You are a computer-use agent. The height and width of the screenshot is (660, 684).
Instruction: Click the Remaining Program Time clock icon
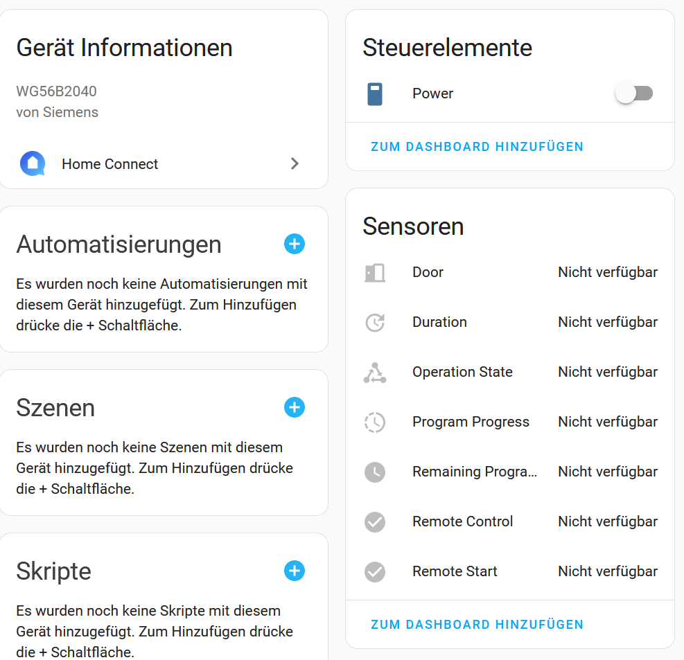tap(375, 472)
